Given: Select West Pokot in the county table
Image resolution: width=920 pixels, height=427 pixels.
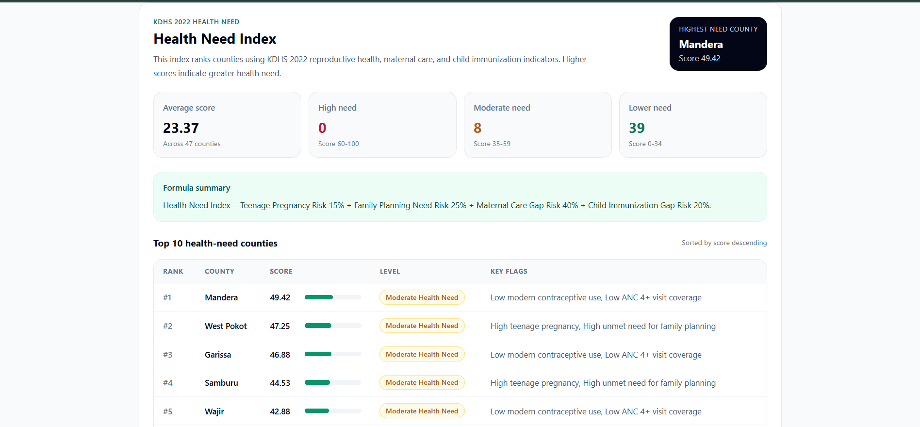Looking at the screenshot, I should point(226,326).
